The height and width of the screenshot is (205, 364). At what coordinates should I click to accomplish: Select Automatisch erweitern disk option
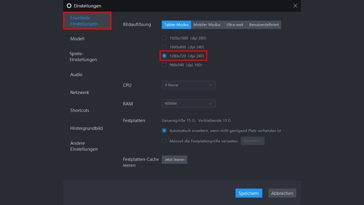click(164, 131)
